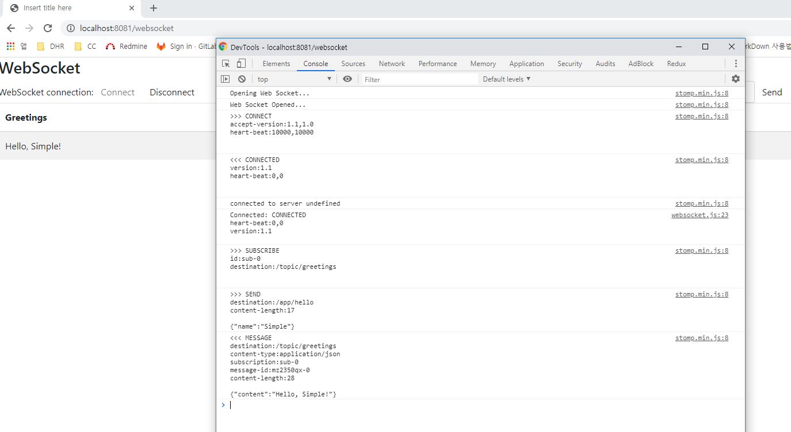Open live expression eye icon
791x432 pixels.
347,79
